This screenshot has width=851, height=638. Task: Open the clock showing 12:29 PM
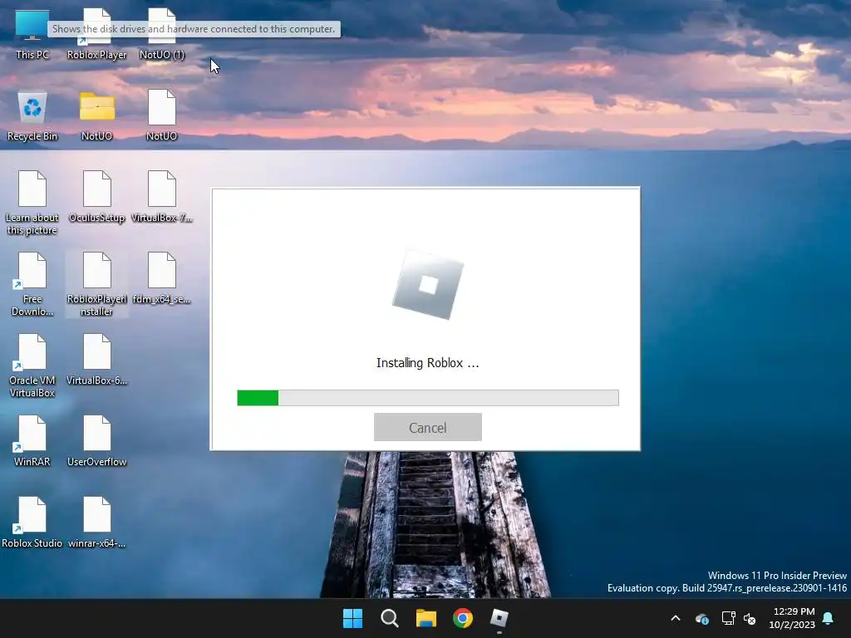click(x=792, y=618)
